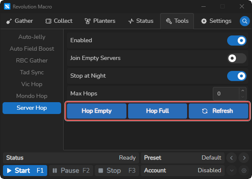Close the Revolution Macro window
Image resolution: width=252 pixels, height=179 pixels.
[242, 7]
